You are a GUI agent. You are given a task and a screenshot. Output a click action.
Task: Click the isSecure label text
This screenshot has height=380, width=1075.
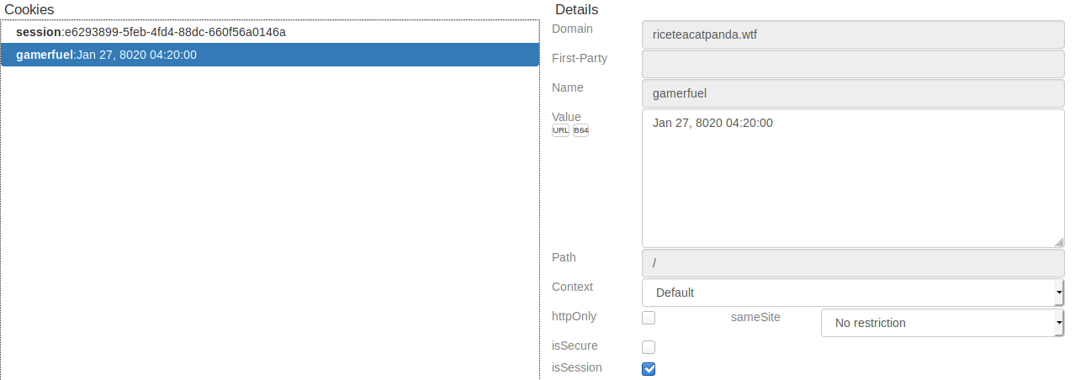click(x=577, y=346)
